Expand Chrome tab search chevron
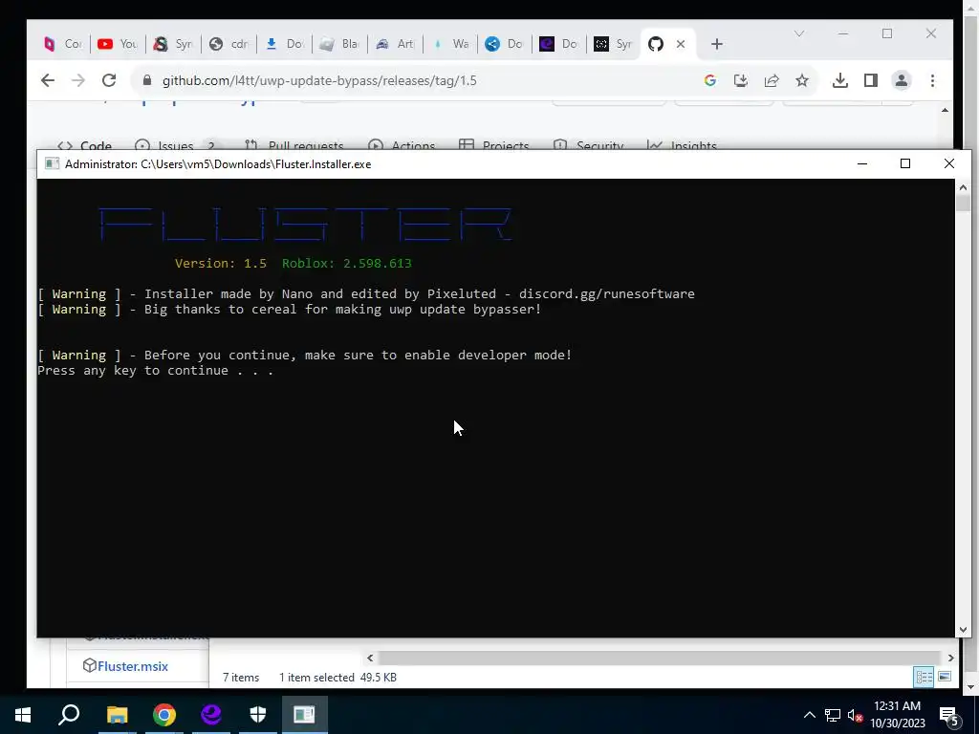Screen dimensions: 979x734 tap(799, 33)
